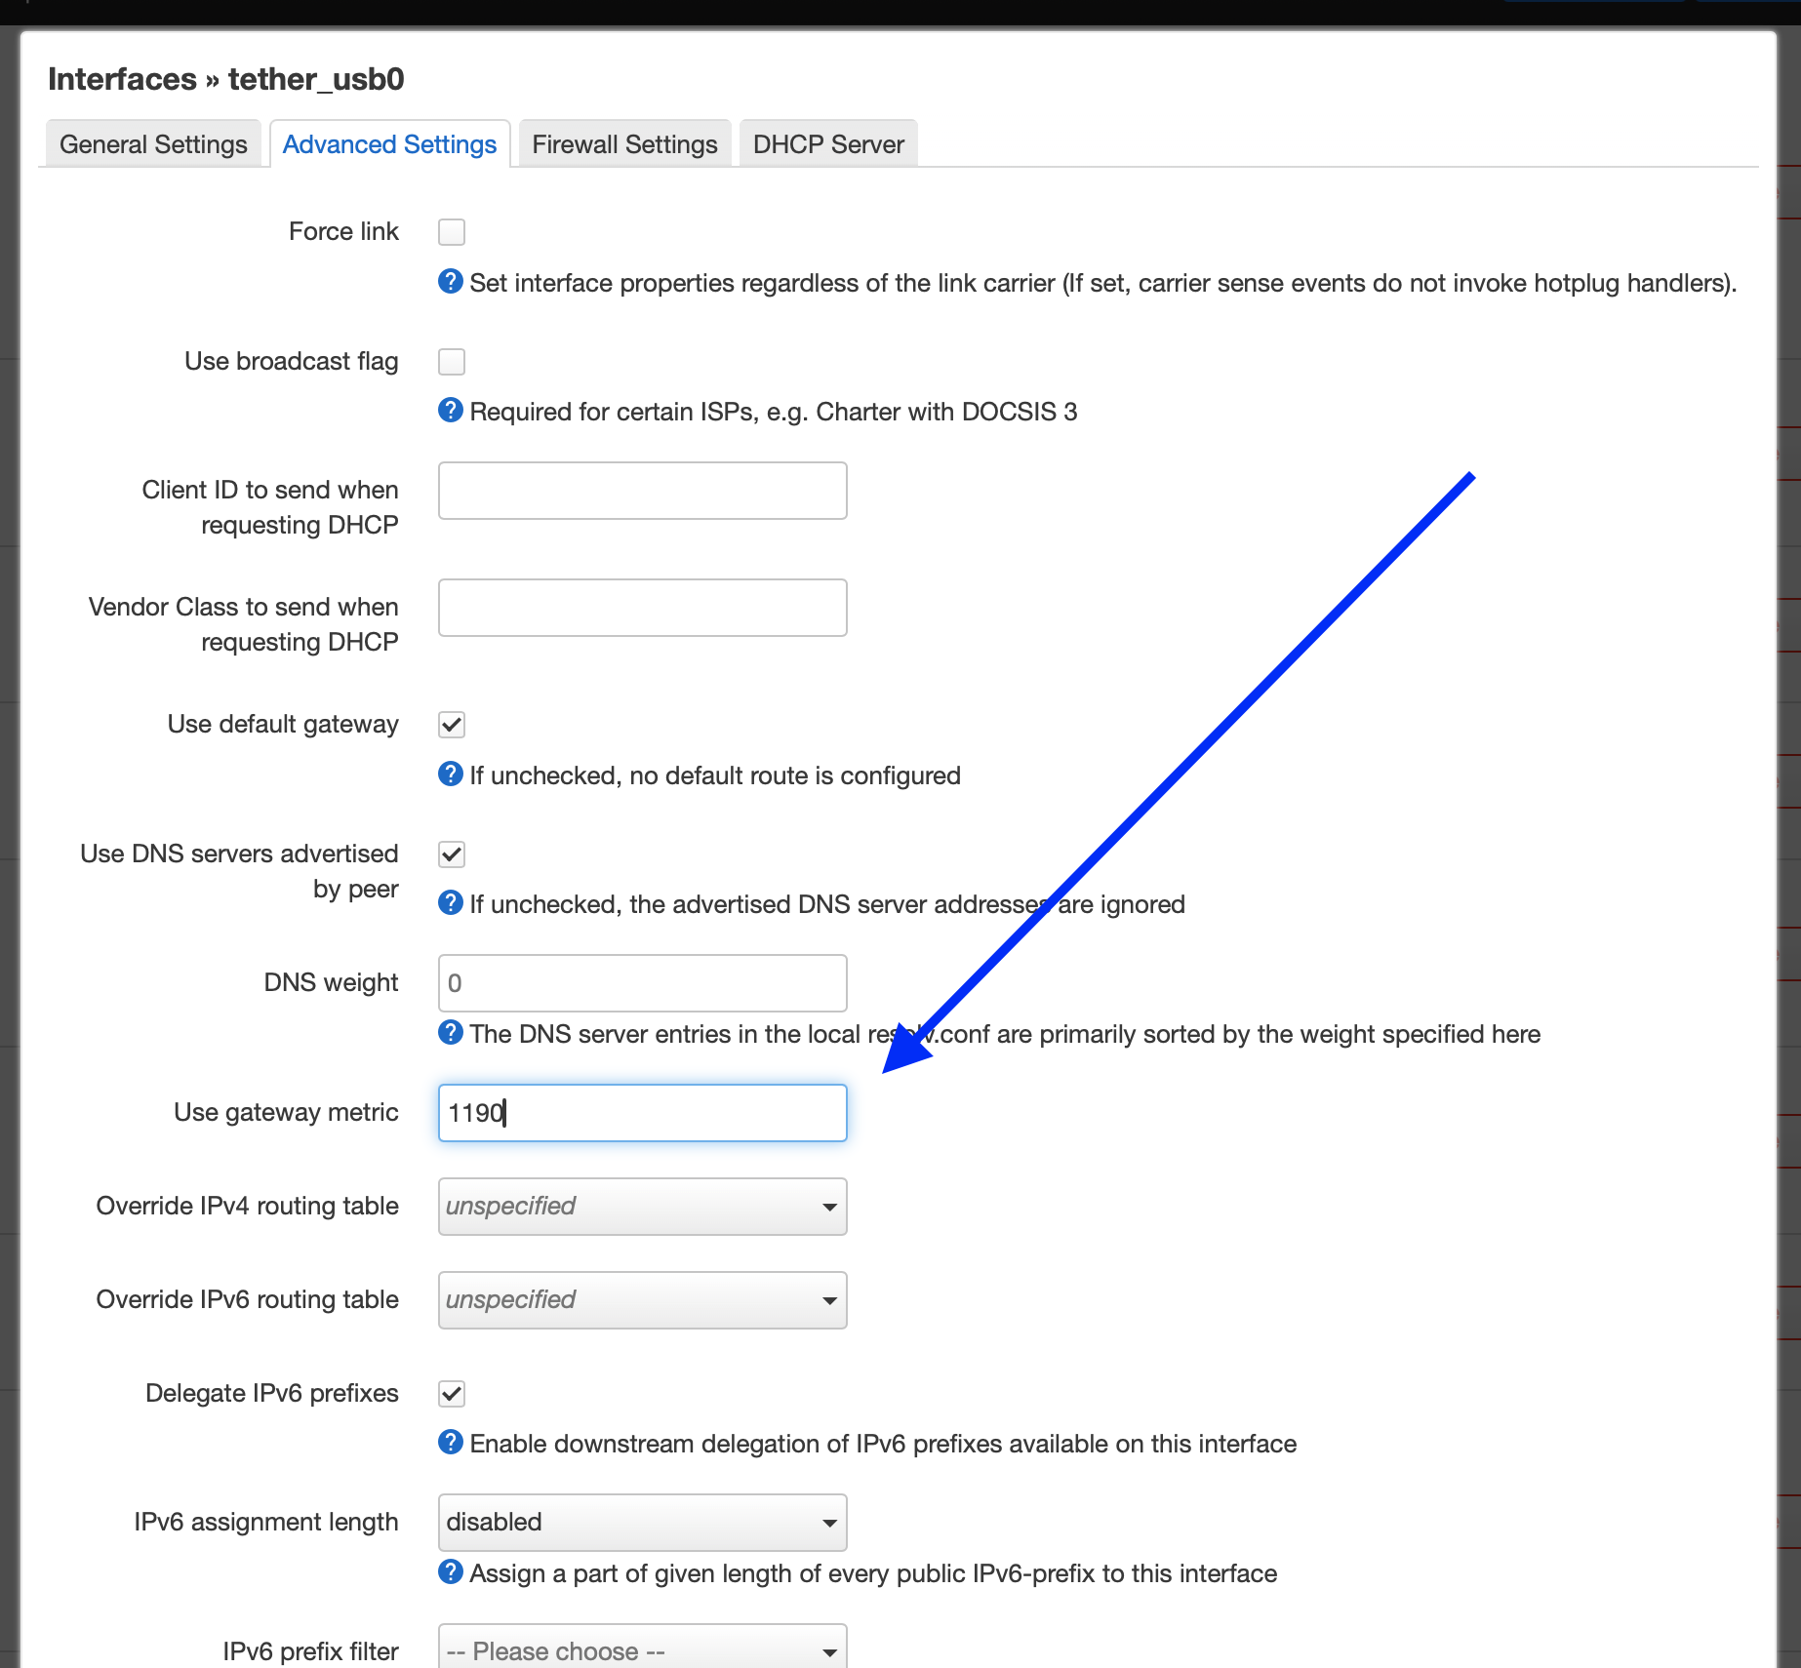1801x1668 pixels.
Task: Click help icon beside Force link description
Action: coord(451,282)
